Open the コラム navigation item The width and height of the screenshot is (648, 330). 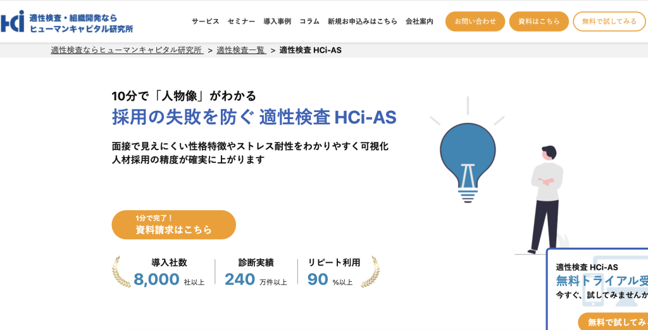(x=309, y=22)
